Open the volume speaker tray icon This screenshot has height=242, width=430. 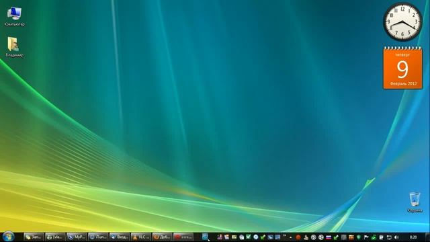coord(396,237)
